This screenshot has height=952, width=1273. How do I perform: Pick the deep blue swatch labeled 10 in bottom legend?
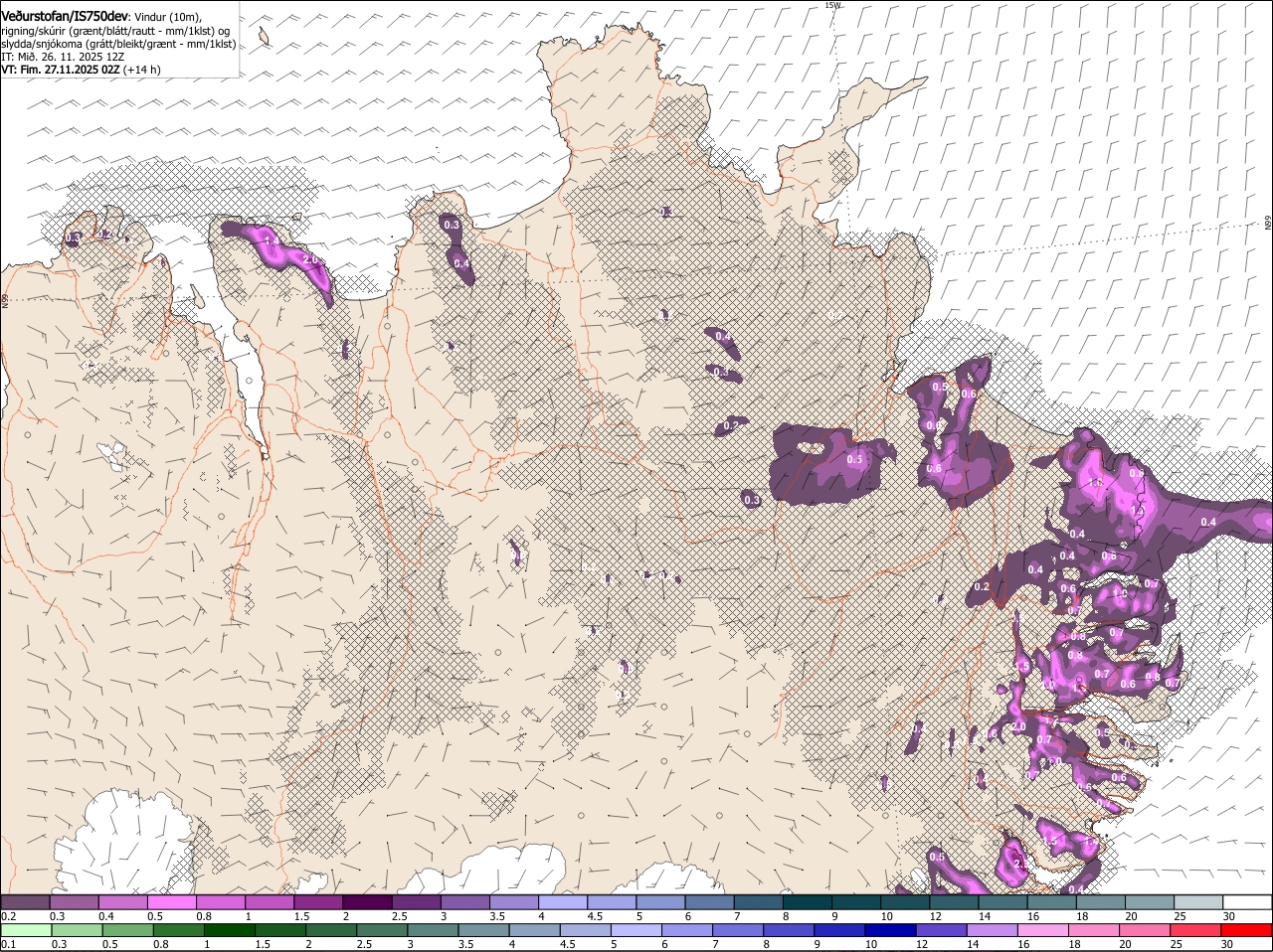890,930
